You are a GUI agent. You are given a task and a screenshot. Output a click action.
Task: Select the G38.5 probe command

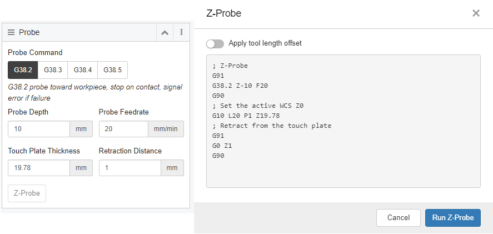pos(113,70)
